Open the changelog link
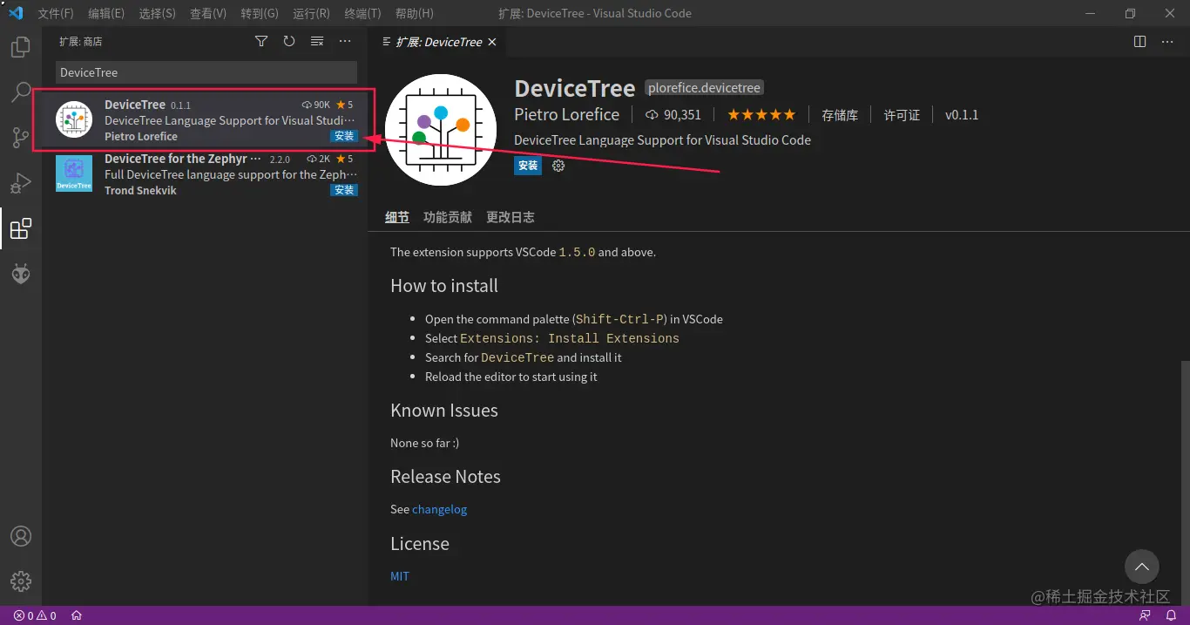Viewport: 1190px width, 625px height. coord(440,509)
